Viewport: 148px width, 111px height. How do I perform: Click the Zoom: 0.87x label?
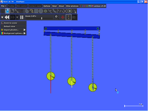[31, 16]
